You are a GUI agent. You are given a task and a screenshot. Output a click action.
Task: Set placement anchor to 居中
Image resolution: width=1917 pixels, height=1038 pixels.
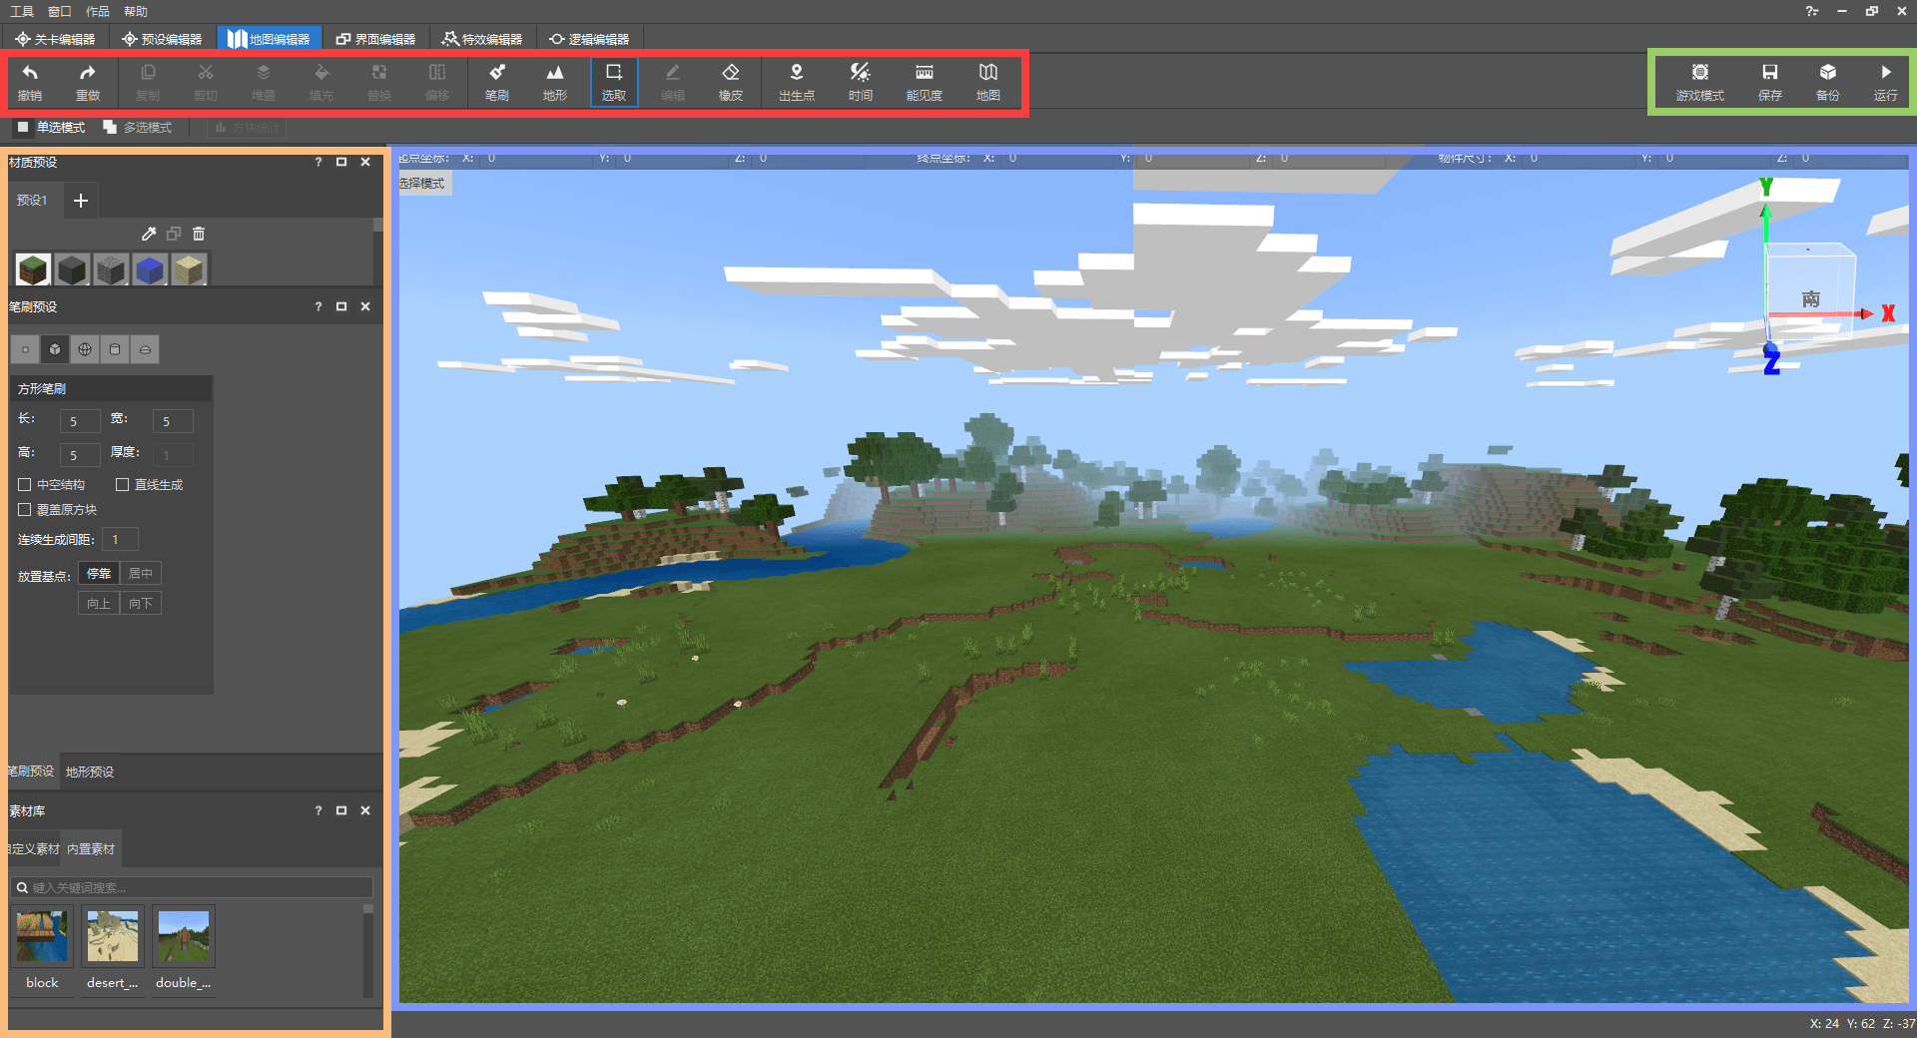141,574
